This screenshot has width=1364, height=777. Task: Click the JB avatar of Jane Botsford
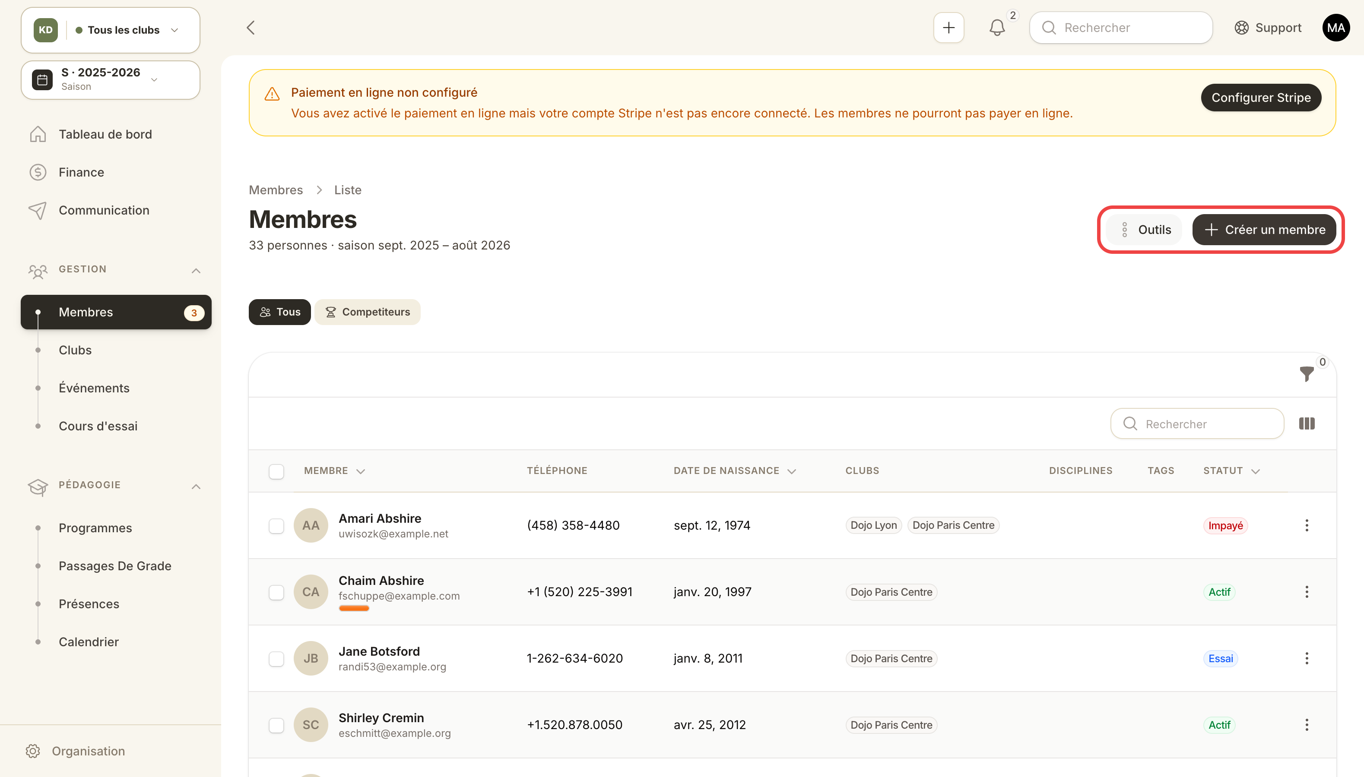311,659
